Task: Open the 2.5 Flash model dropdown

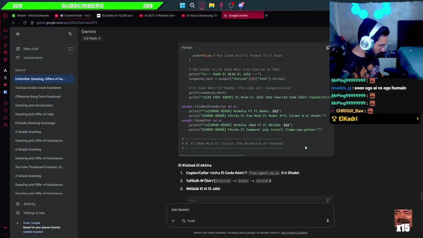Action: tap(92, 38)
